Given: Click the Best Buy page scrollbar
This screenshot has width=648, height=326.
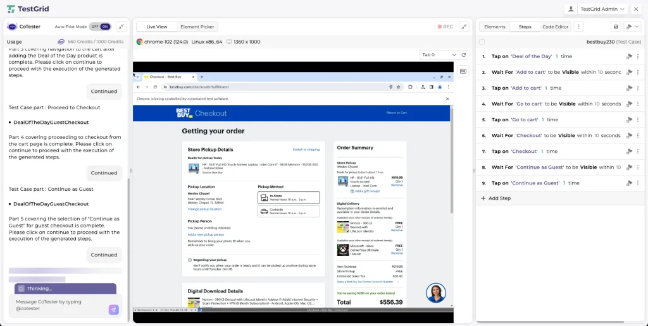Looking at the screenshot, I should (x=452, y=161).
